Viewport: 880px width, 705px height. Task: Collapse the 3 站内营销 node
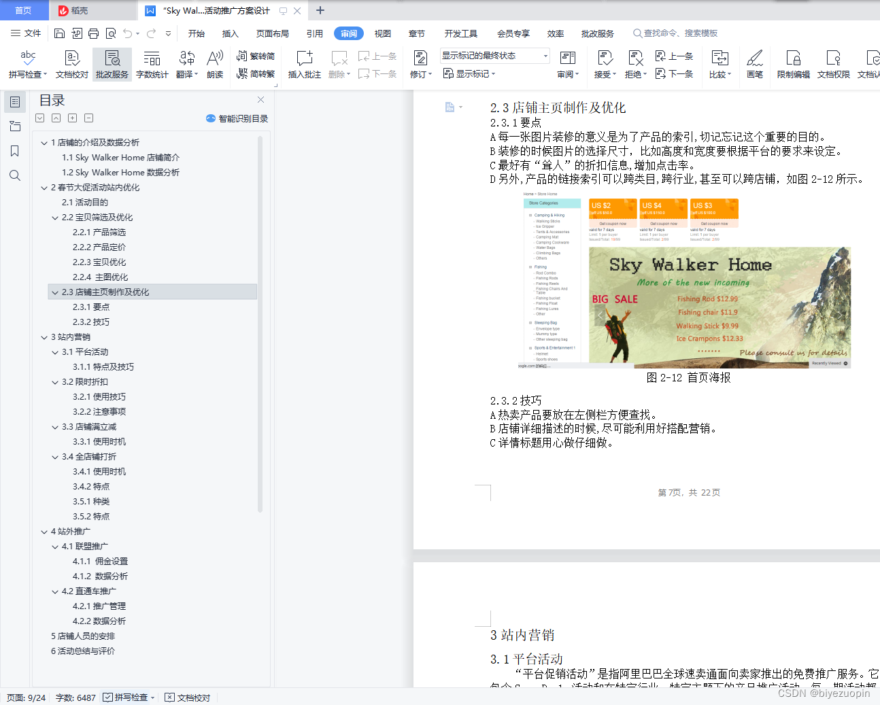pyautogui.click(x=44, y=337)
